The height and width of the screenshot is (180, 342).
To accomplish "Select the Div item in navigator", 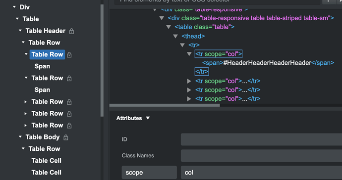I will tap(25, 7).
